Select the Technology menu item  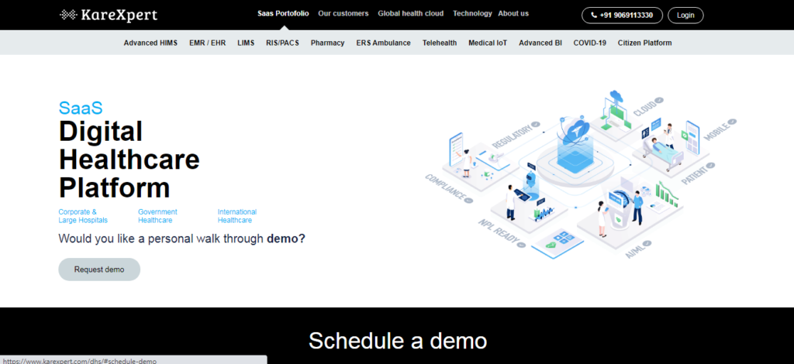472,14
